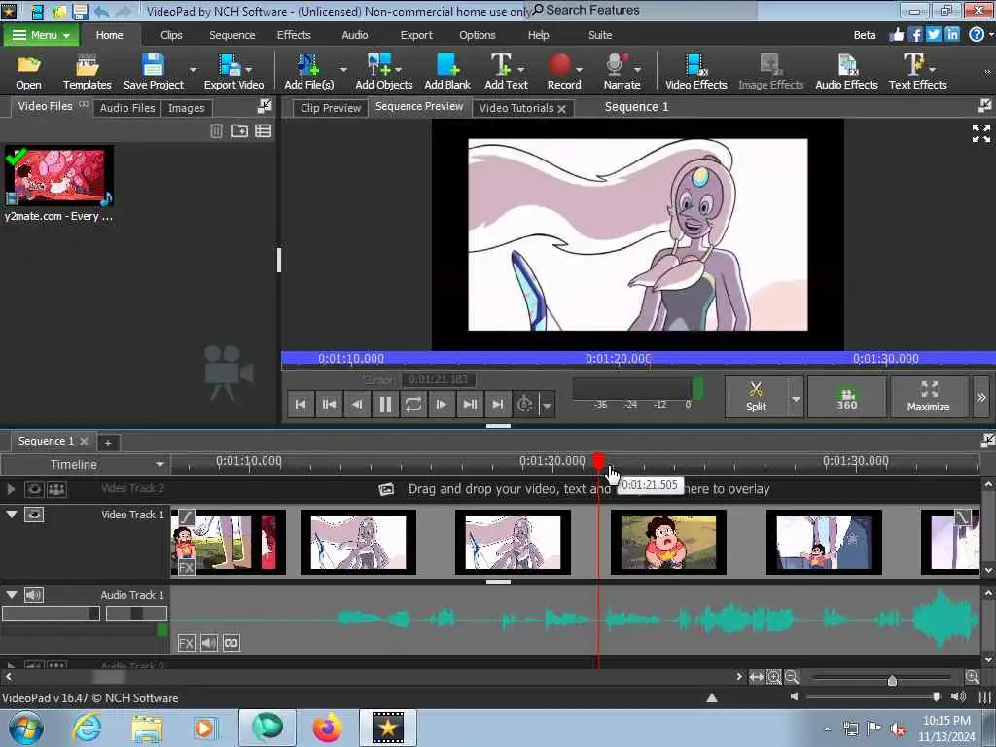The image size is (996, 747).
Task: Toggle Video Track 2 visibility eye
Action: (34, 489)
